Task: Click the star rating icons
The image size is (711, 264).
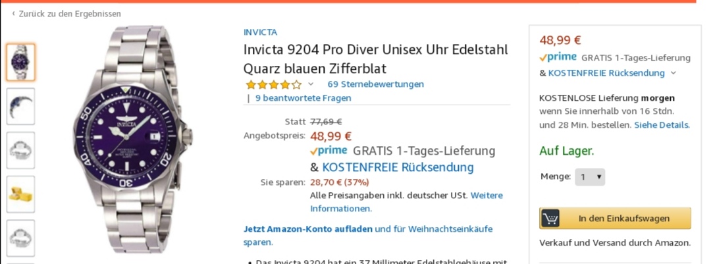Action: coord(273,84)
